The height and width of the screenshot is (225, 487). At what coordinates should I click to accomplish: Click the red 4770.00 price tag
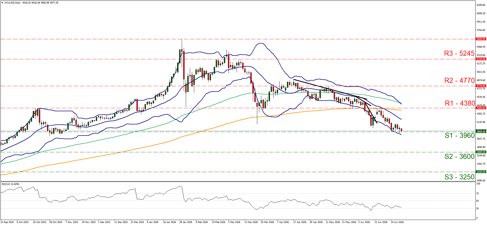coord(481,86)
